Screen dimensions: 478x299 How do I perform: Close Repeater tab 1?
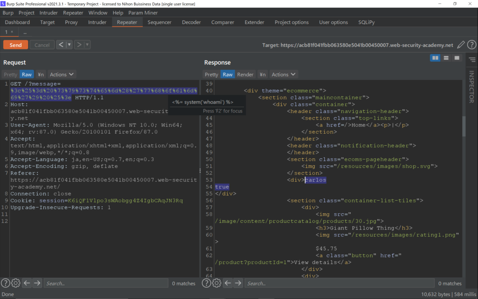pos(12,31)
